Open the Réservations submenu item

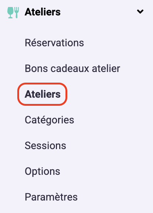[x=54, y=43]
